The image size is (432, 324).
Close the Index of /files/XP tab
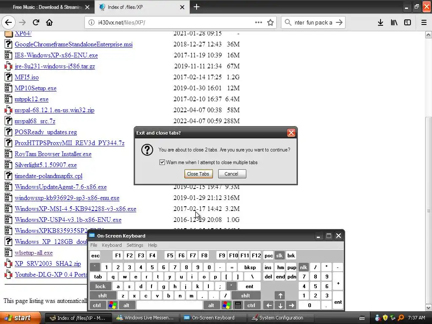coord(182,7)
